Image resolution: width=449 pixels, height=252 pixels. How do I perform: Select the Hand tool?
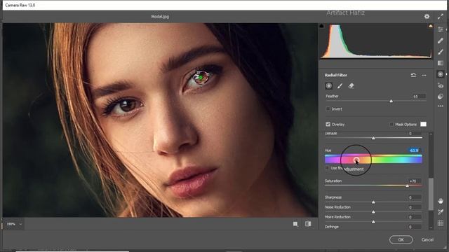(x=441, y=201)
